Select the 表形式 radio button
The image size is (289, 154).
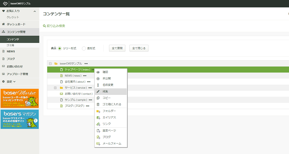tap(84, 48)
